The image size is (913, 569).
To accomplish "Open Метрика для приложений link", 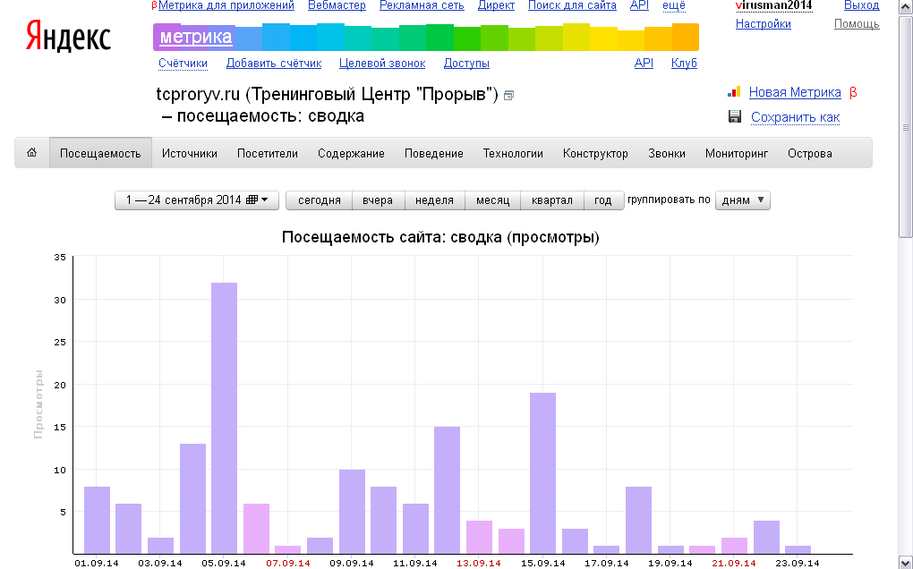I will click(226, 5).
